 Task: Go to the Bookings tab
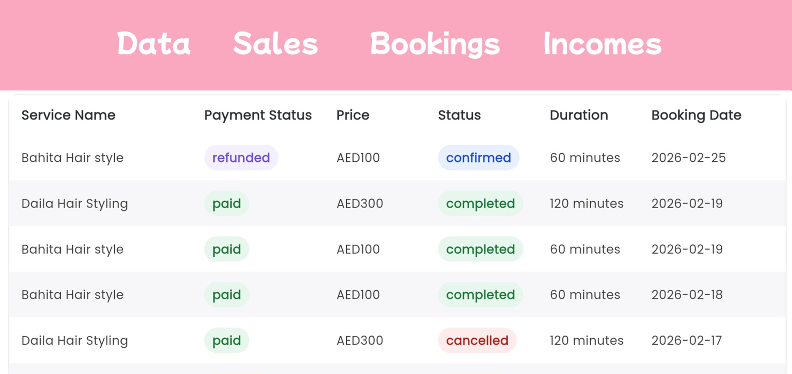[x=435, y=44]
